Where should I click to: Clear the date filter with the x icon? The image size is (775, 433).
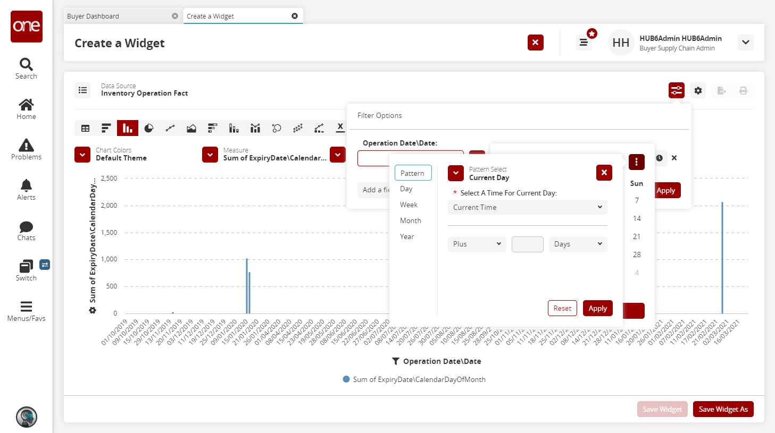[674, 158]
